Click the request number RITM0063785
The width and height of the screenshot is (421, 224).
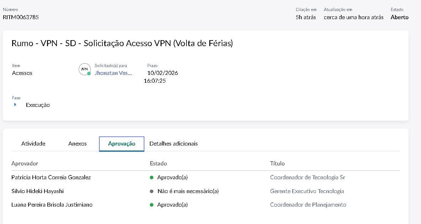[21, 17]
